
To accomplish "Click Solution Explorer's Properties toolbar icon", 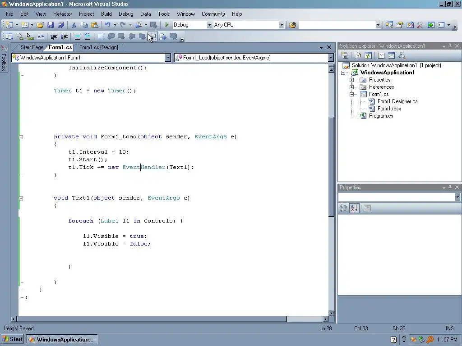I will click(345, 55).
